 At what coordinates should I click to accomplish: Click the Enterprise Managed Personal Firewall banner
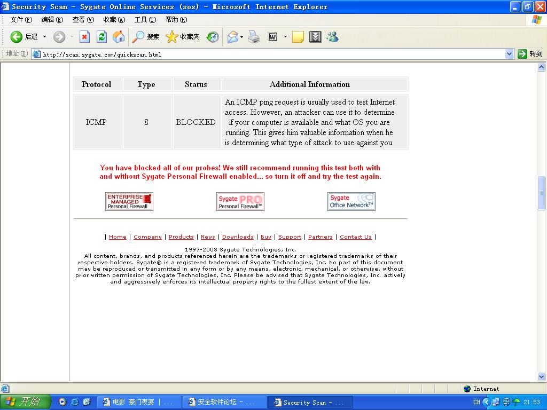pos(129,201)
